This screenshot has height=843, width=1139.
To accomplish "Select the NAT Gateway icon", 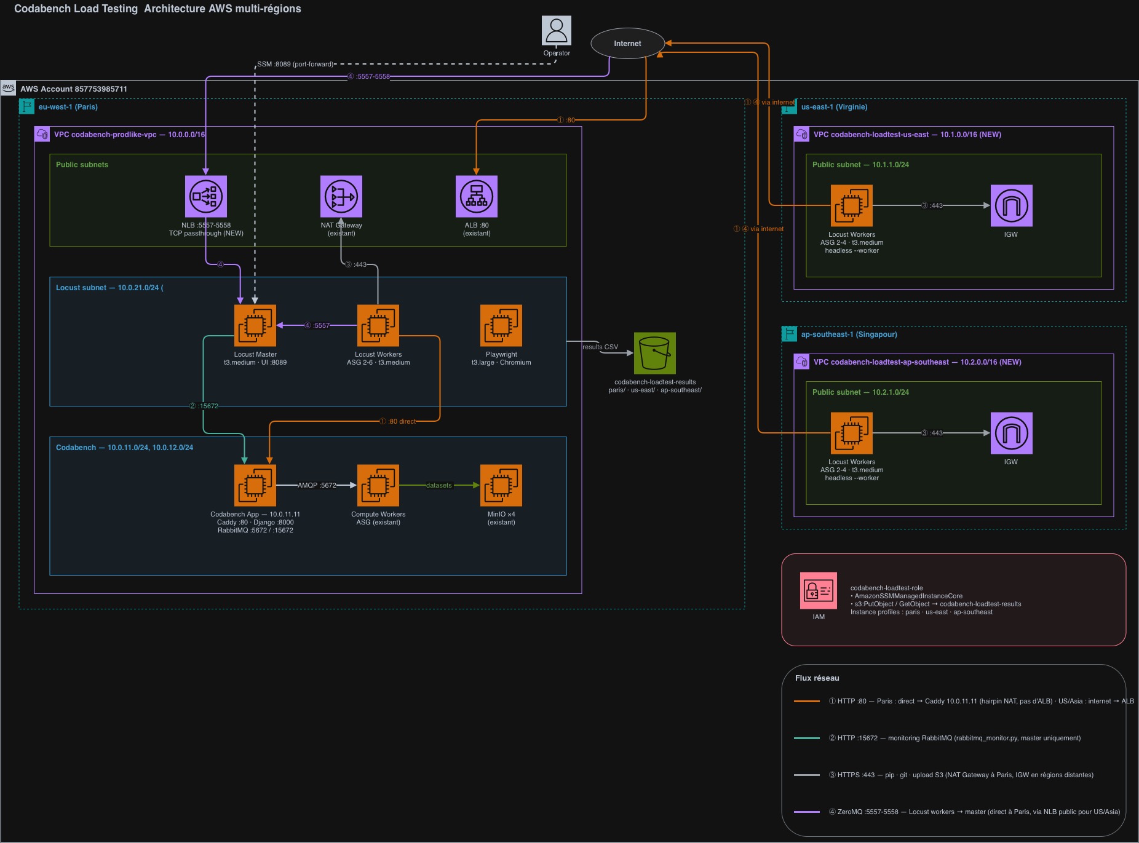I will pos(341,197).
